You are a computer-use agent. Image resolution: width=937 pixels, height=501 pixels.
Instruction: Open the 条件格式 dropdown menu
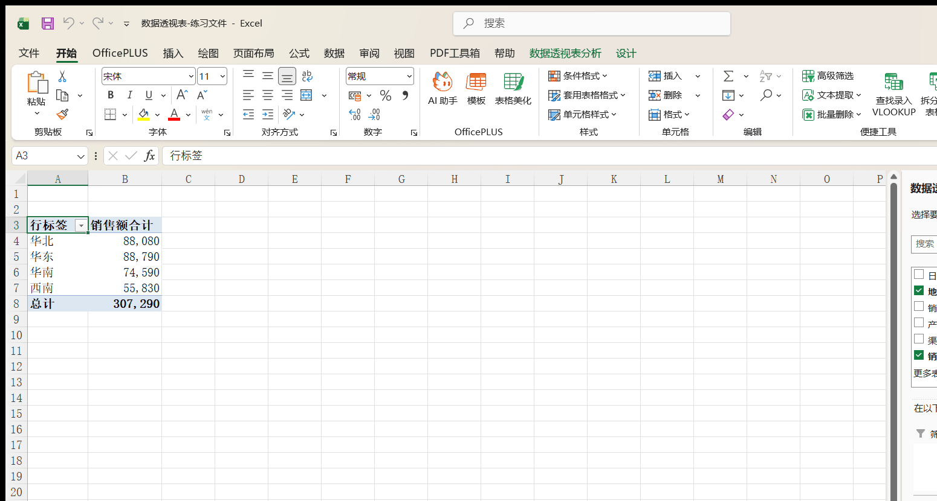click(578, 76)
